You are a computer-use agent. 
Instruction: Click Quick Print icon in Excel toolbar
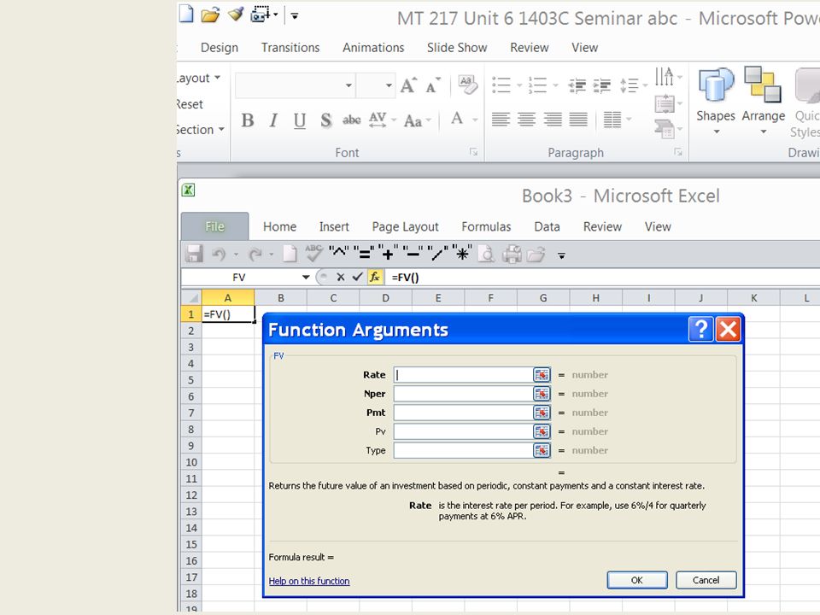click(x=512, y=255)
